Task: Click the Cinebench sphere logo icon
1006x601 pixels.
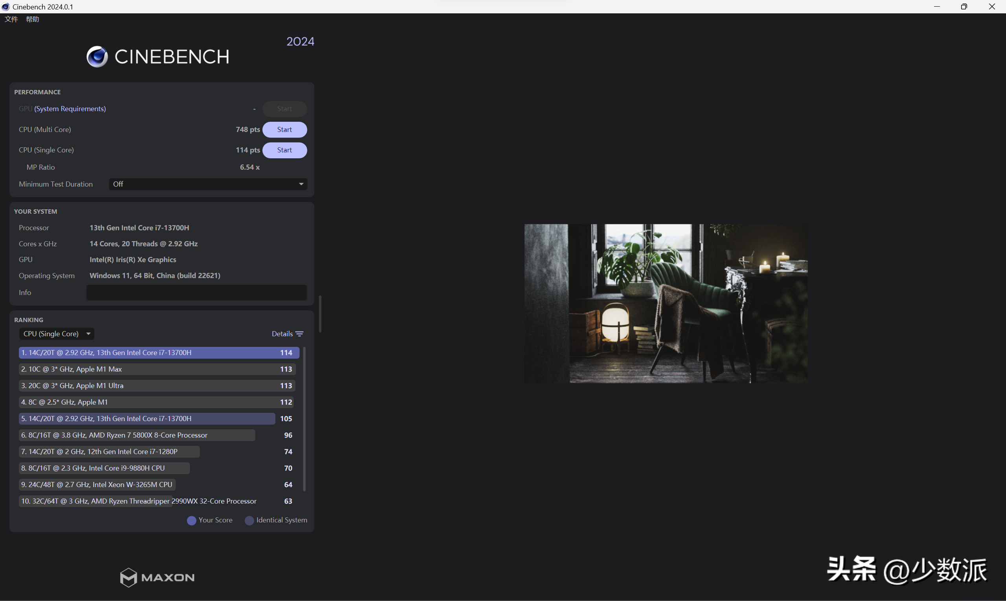Action: tap(97, 57)
